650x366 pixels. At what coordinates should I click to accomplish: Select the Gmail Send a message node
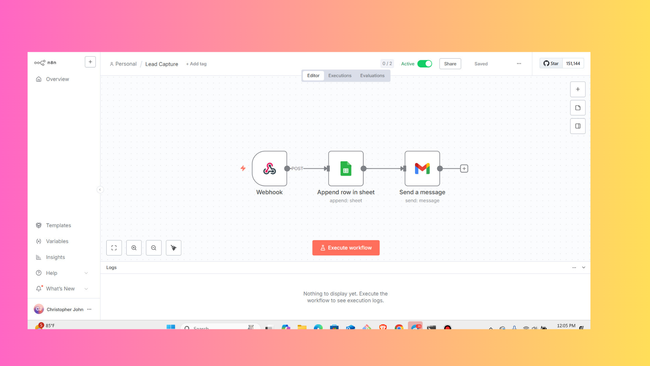click(422, 168)
